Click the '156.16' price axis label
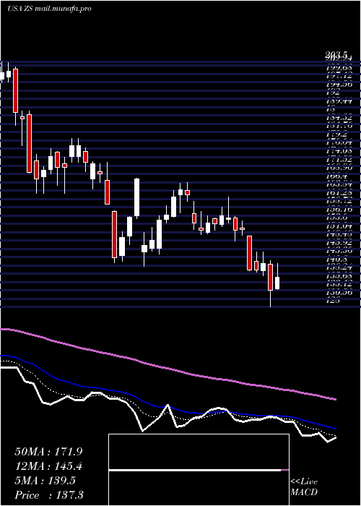 [339, 209]
